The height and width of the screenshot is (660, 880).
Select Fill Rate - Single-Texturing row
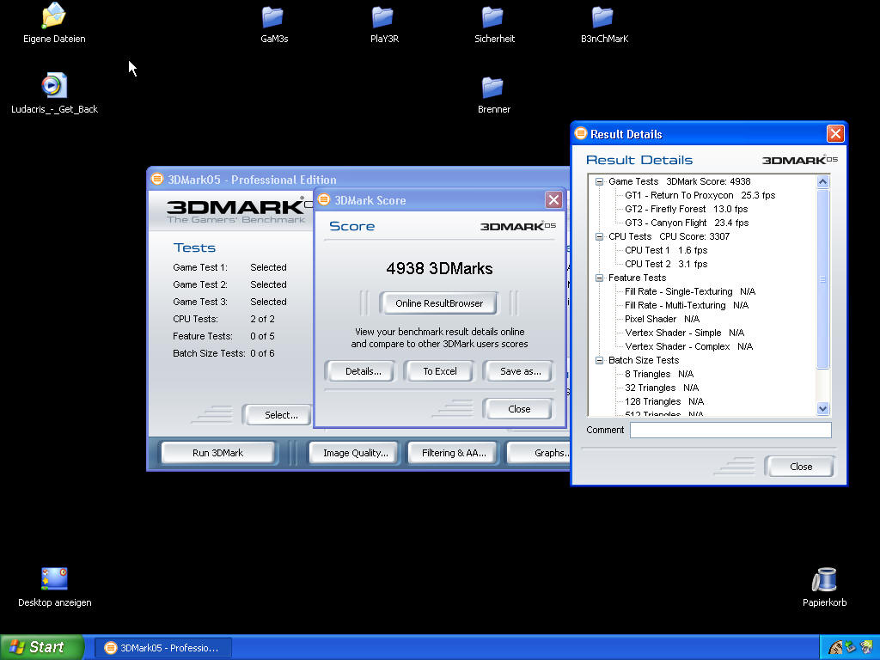pyautogui.click(x=690, y=291)
